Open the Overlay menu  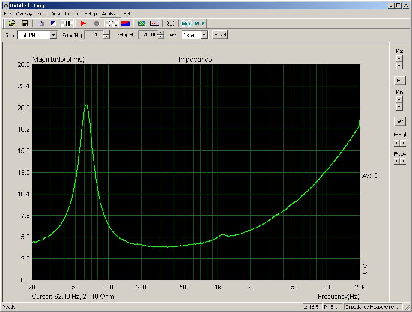[24, 14]
